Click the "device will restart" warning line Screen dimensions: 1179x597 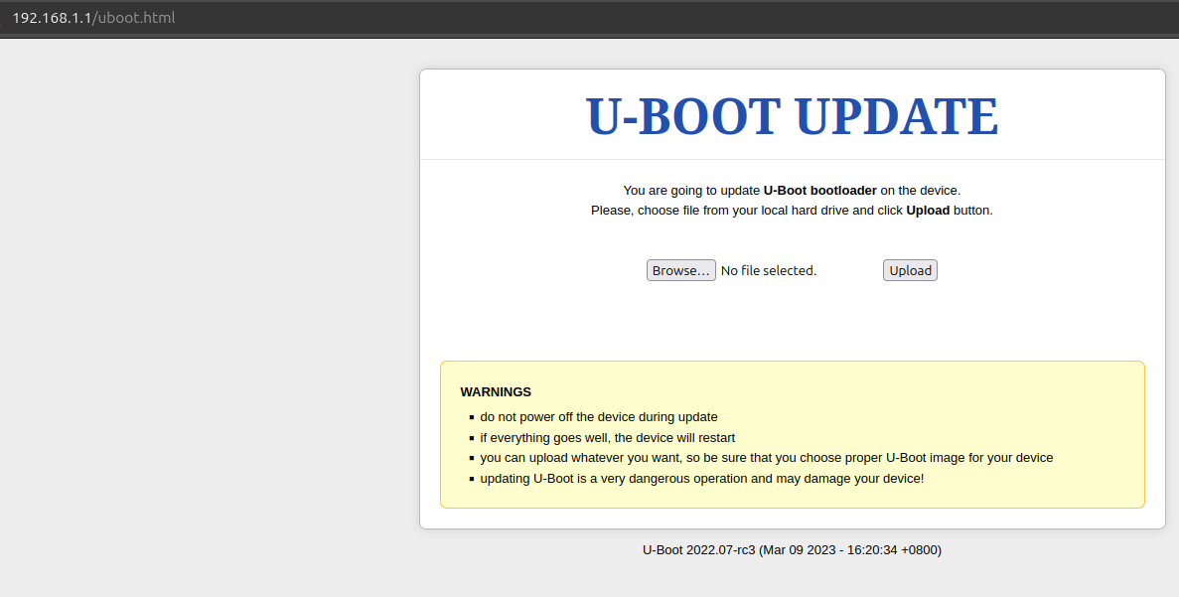pyautogui.click(x=607, y=438)
